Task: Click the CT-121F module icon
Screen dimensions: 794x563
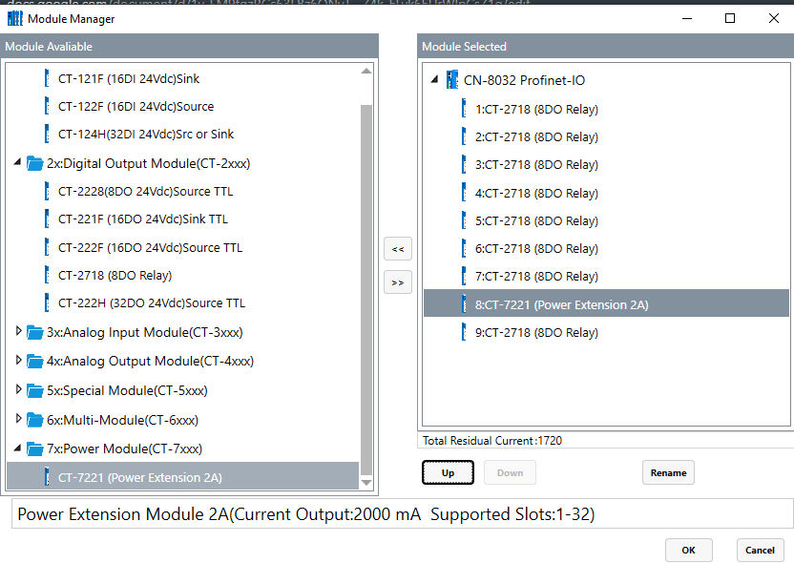Action: click(47, 78)
